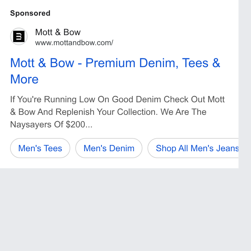Viewport: 251px width, 251px height.
Task: Select the Men's Denim chip
Action: (109, 148)
